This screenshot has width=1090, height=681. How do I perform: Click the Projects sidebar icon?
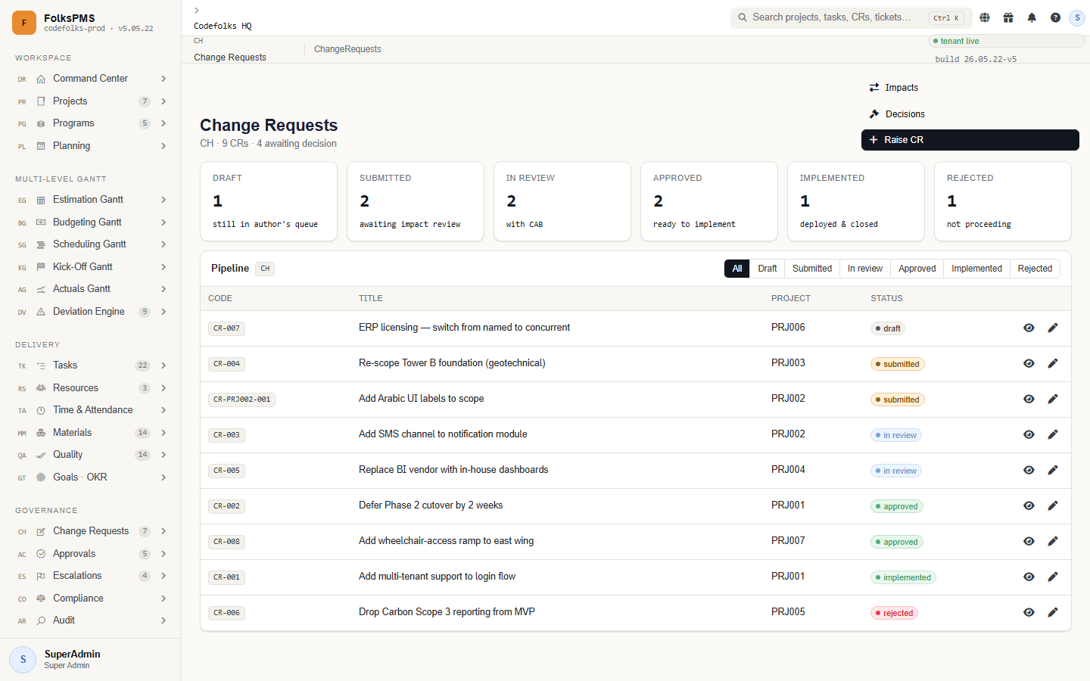tap(41, 101)
